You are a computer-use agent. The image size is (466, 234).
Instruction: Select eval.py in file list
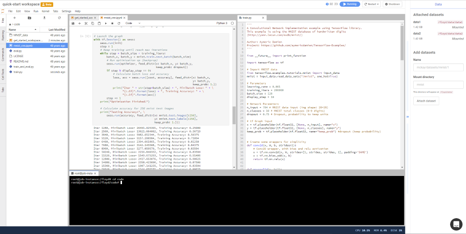click(x=37, y=51)
